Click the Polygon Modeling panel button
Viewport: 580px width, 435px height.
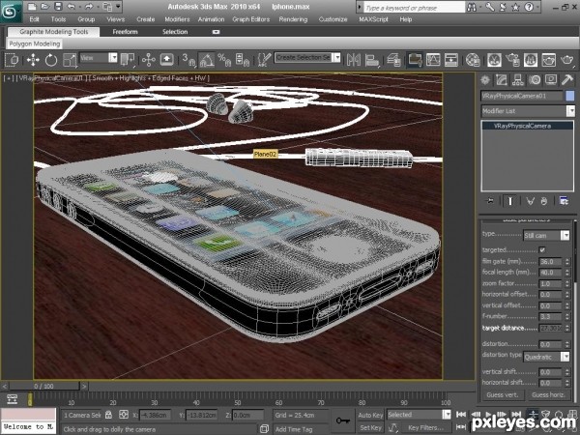[x=35, y=44]
